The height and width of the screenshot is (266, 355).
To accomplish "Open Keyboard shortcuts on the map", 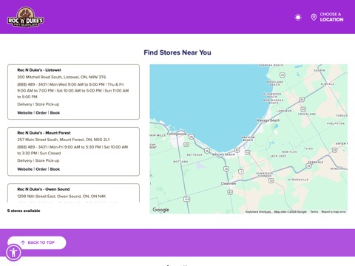I will coord(258,212).
